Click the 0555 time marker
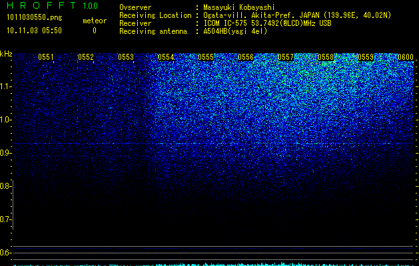This screenshot has width=419, height=266. [x=206, y=57]
